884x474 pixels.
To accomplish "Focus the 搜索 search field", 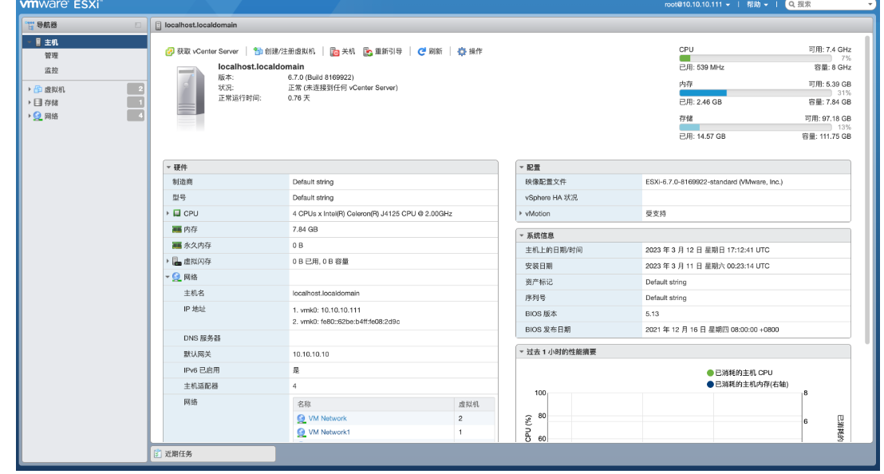I will pos(831,5).
